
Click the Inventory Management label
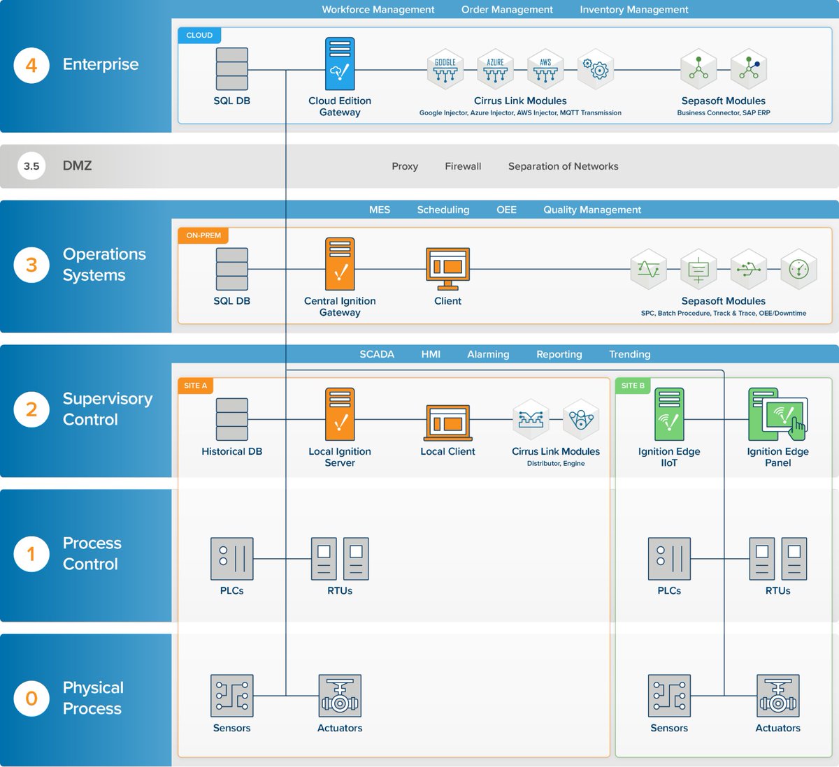634,10
